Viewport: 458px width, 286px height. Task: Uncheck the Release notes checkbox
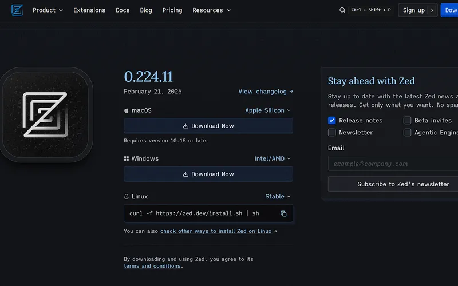point(332,120)
